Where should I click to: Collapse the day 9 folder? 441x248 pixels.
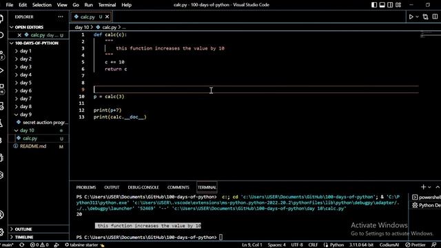click(x=25, y=114)
